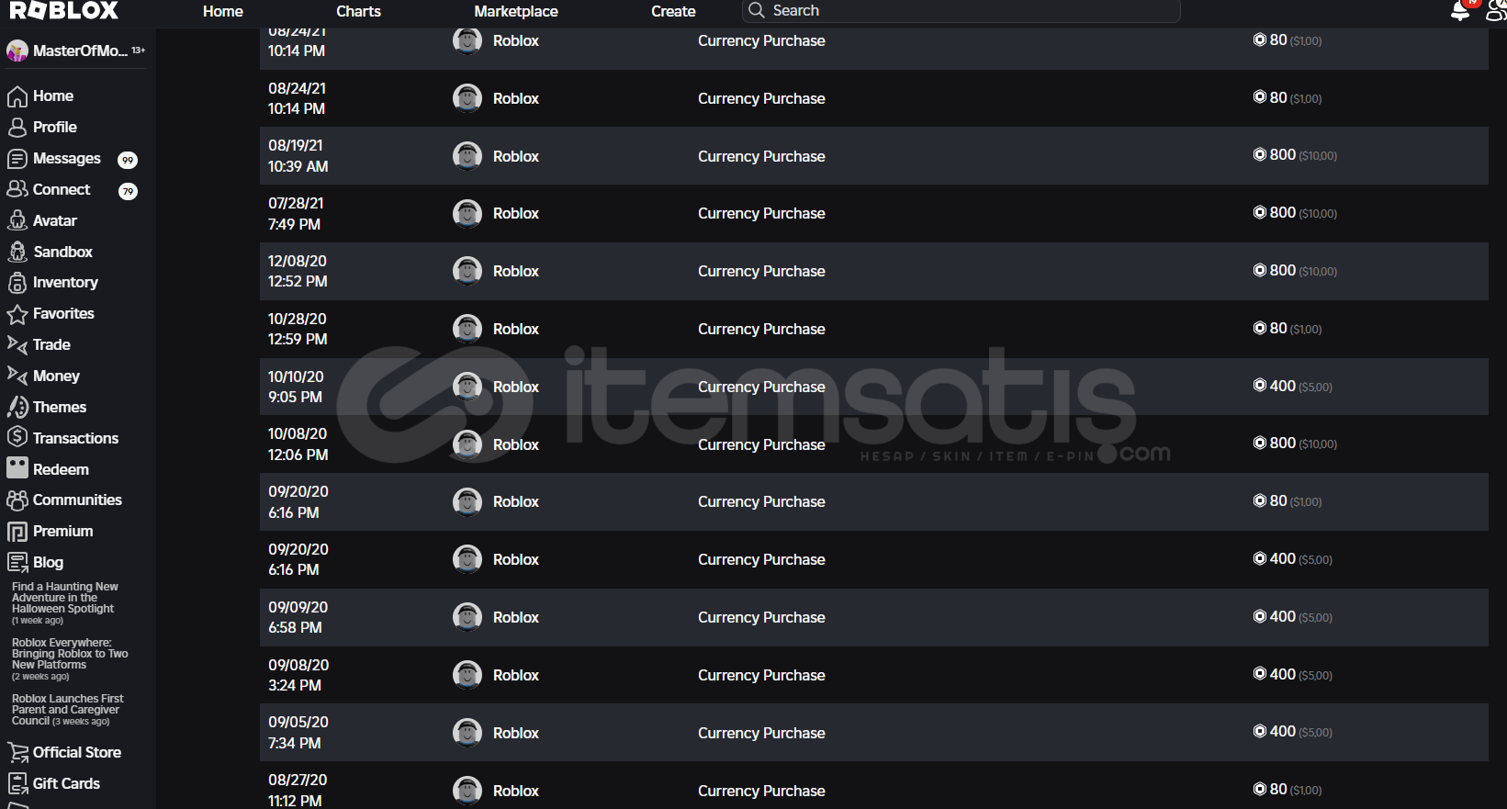This screenshot has height=809, width=1507.
Task: Click the Avatar icon in sidebar
Action: point(17,220)
